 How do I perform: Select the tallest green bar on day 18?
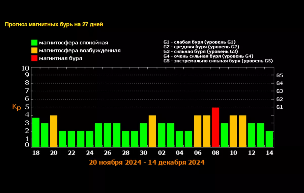point(36,132)
